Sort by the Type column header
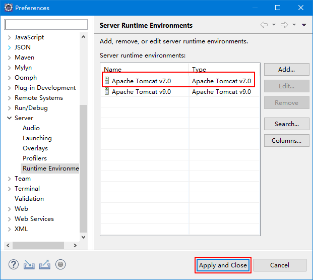 click(224, 69)
